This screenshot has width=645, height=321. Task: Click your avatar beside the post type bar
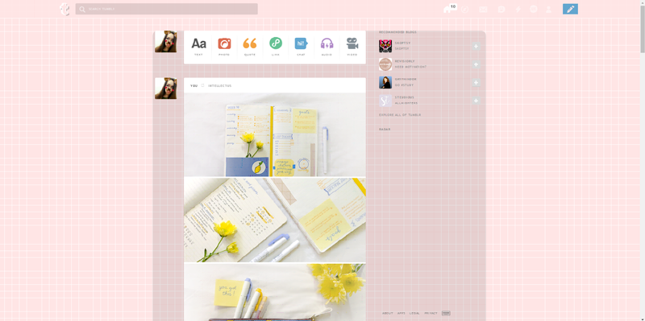[166, 42]
